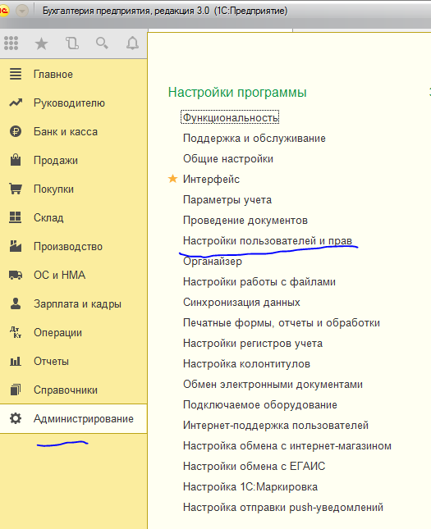Open Настройки работы с файлами

(x=259, y=281)
